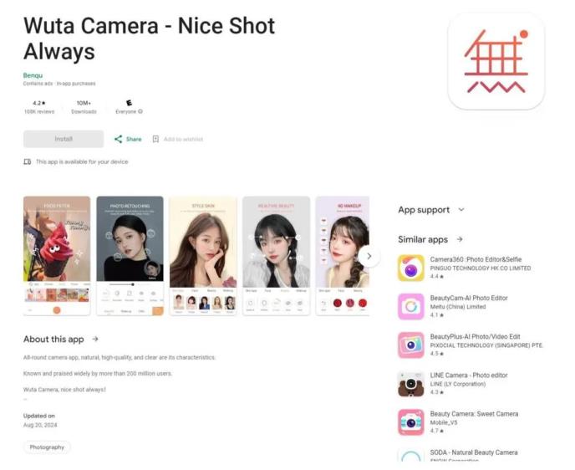Click the 10M+ Downloads stat
The height and width of the screenshot is (470, 575).
pos(84,107)
